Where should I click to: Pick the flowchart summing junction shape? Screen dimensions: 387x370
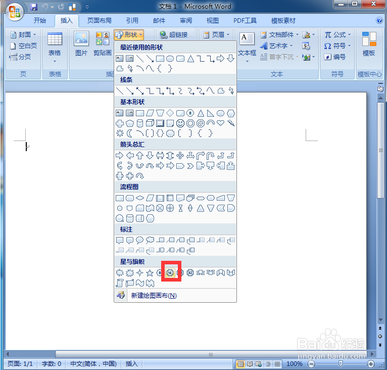(x=160, y=208)
